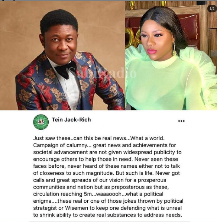The width and height of the screenshot is (217, 222).
Task: Click the gold balloon behind the woman
Action: [132, 37]
